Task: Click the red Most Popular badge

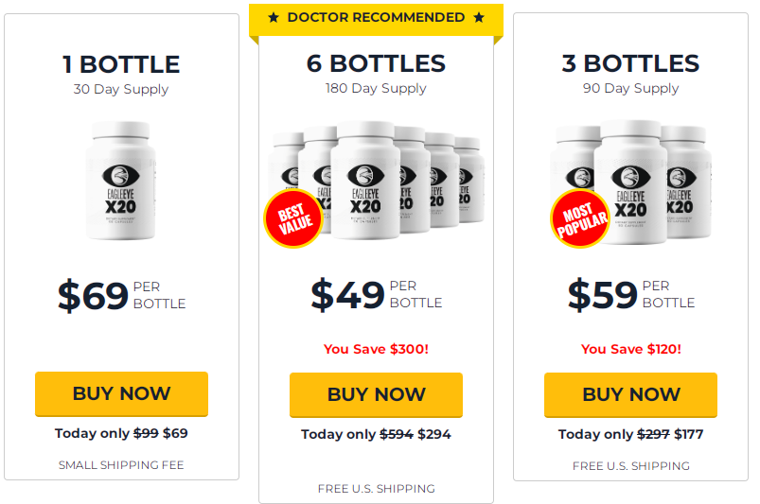Action: [x=581, y=218]
